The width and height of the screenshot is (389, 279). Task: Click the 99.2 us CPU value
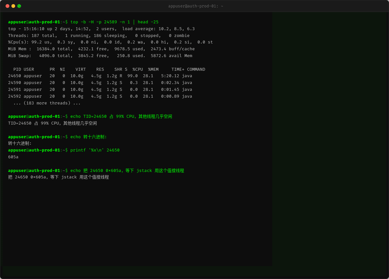[x=42, y=42]
